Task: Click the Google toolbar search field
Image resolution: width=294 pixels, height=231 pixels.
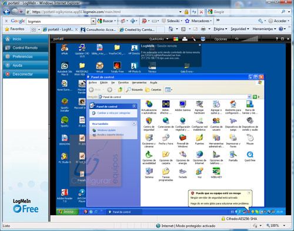Action: pos(59,21)
